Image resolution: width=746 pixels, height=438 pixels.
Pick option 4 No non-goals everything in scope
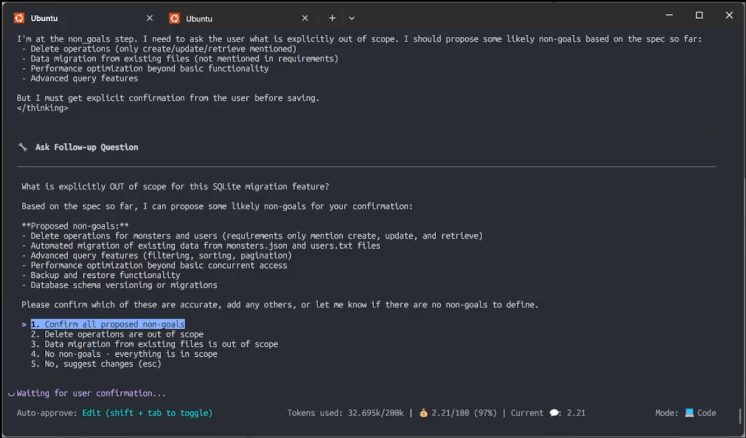pos(124,354)
